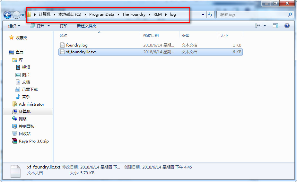Viewport: 297px width, 182px height.
Task: Change view with view icon
Action: pos(258,26)
